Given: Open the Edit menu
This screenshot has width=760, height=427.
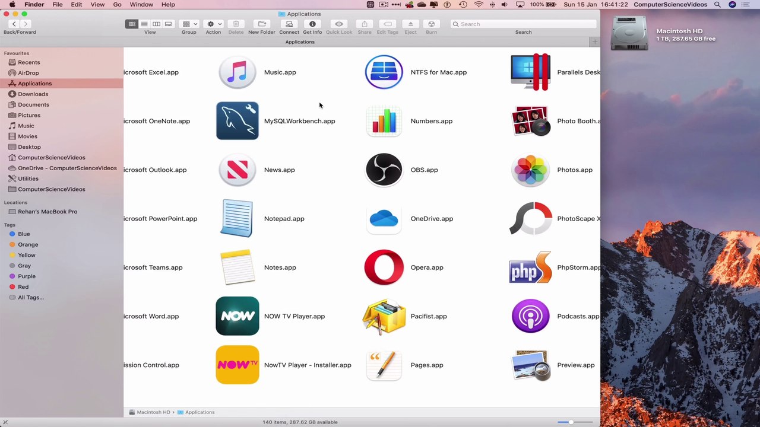Looking at the screenshot, I should click(x=77, y=5).
